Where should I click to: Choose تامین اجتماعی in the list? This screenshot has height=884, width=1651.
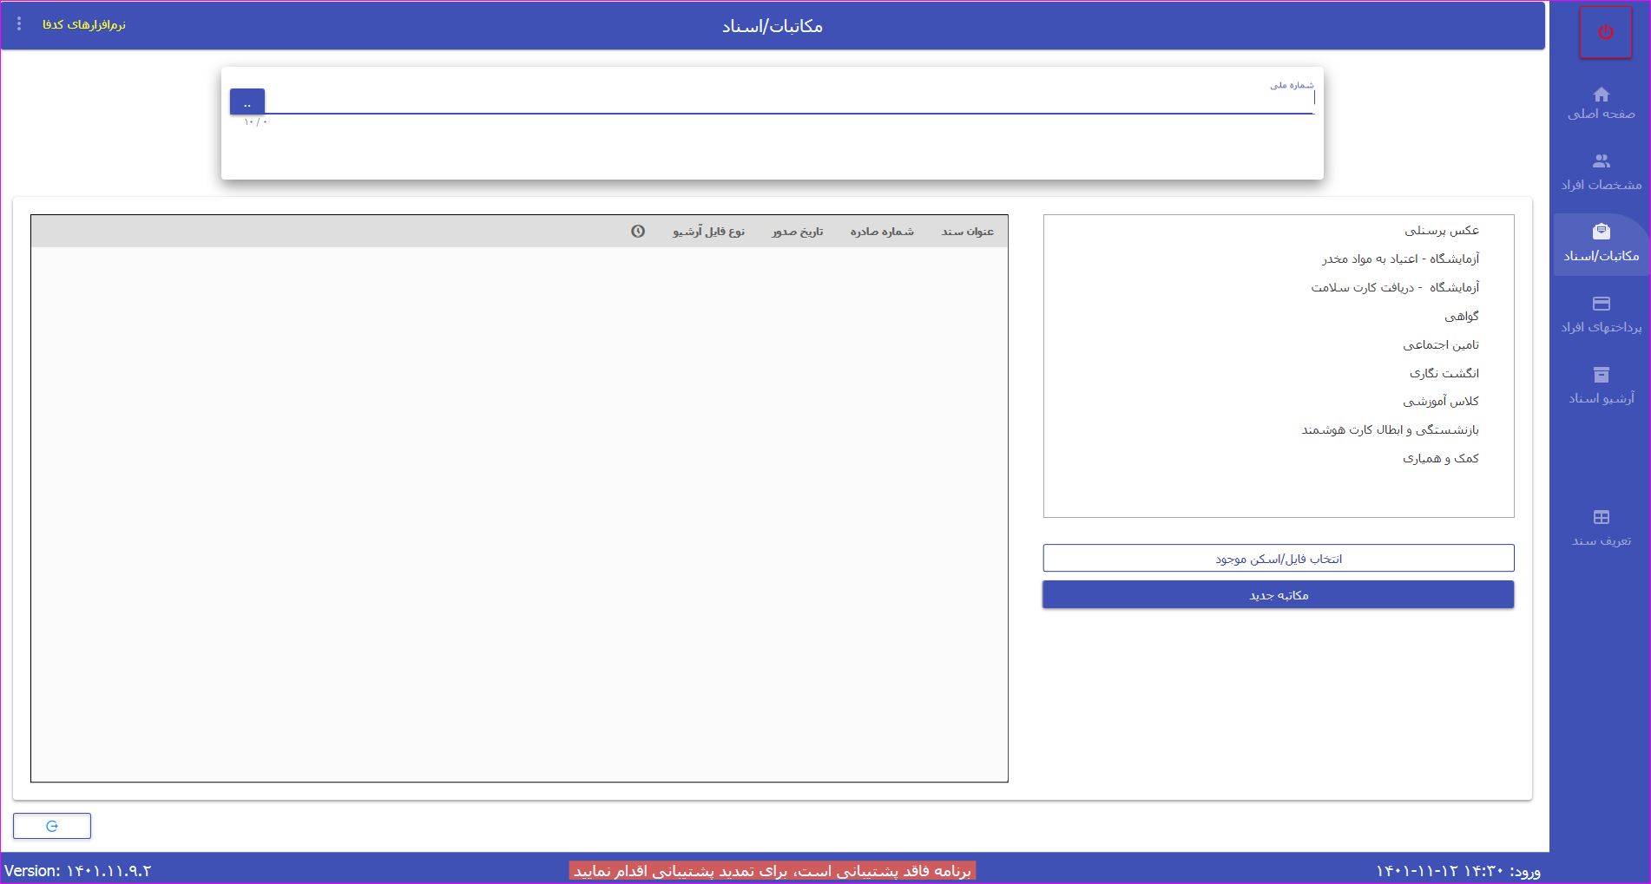(x=1440, y=345)
